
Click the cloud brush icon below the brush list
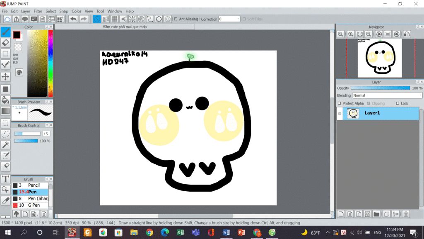click(x=16, y=214)
